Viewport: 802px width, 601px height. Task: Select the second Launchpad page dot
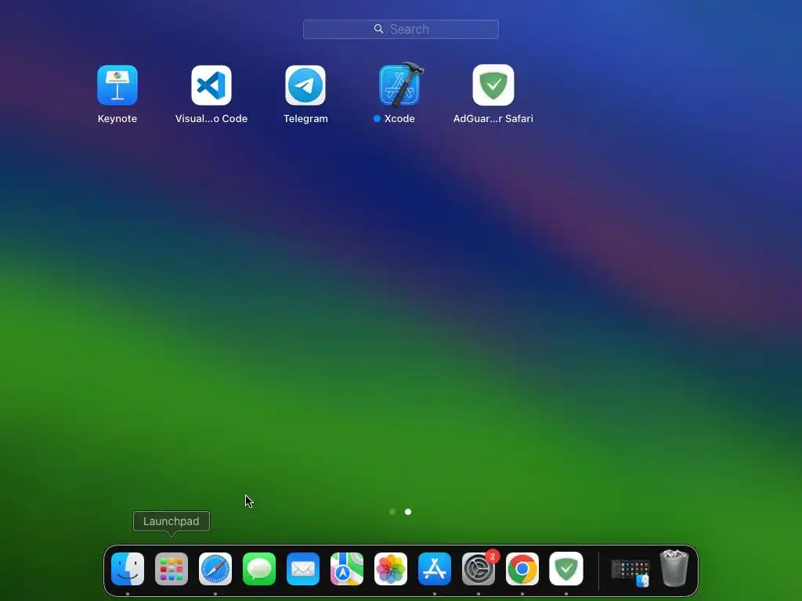[x=407, y=512]
